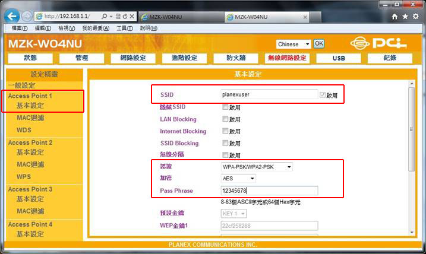
Task: Enable the 無線分隔 checkbox
Action: pyautogui.click(x=225, y=155)
